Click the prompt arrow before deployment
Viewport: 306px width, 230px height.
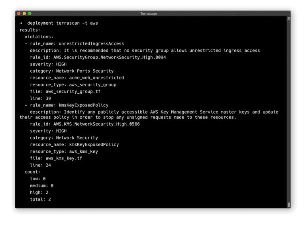click(21, 23)
